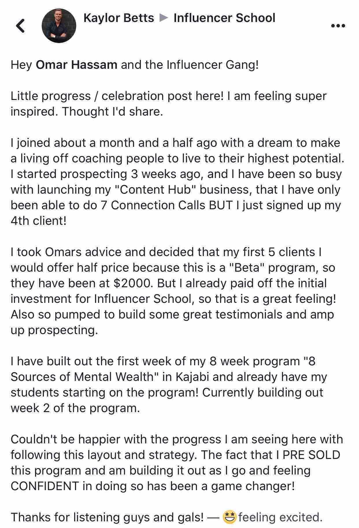Go to the Influencer School group
The image size is (359, 528).
224,18
